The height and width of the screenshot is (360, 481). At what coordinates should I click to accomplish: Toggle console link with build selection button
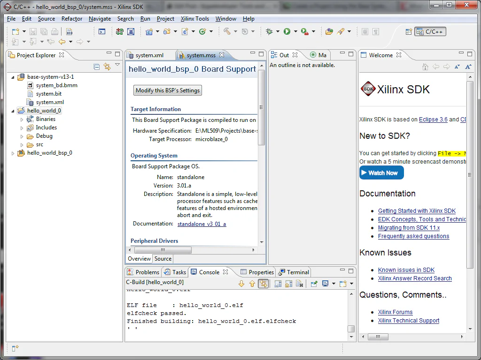click(264, 284)
